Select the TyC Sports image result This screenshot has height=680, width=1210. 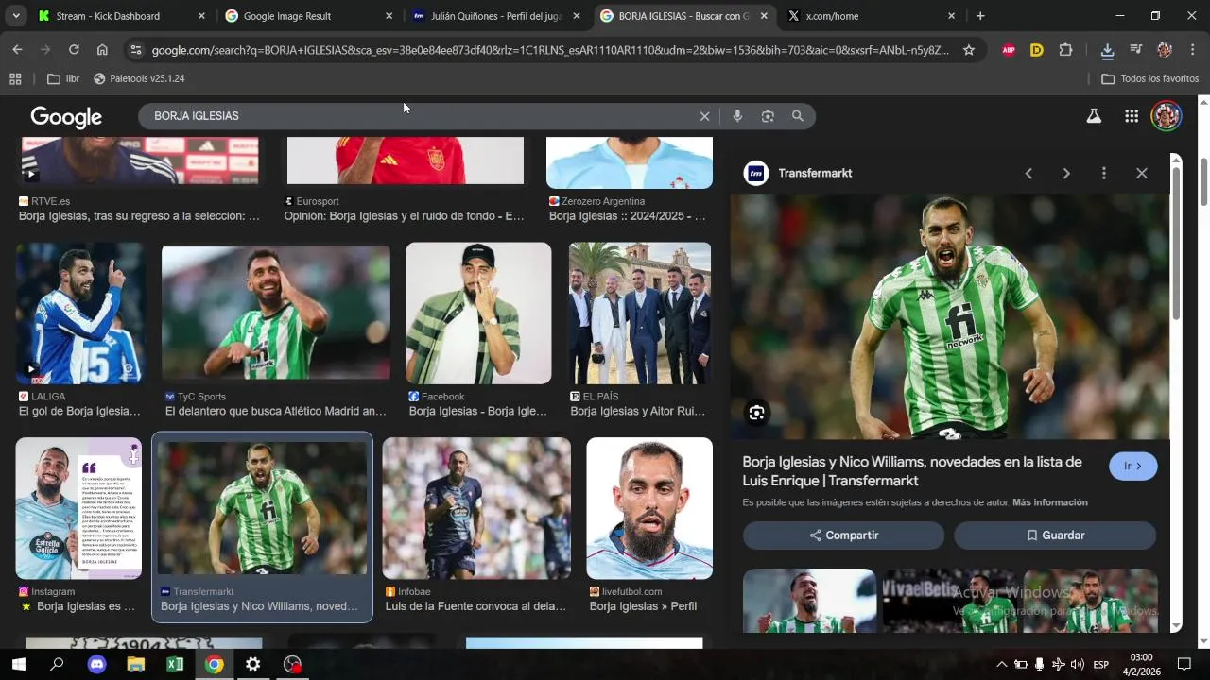click(x=276, y=314)
